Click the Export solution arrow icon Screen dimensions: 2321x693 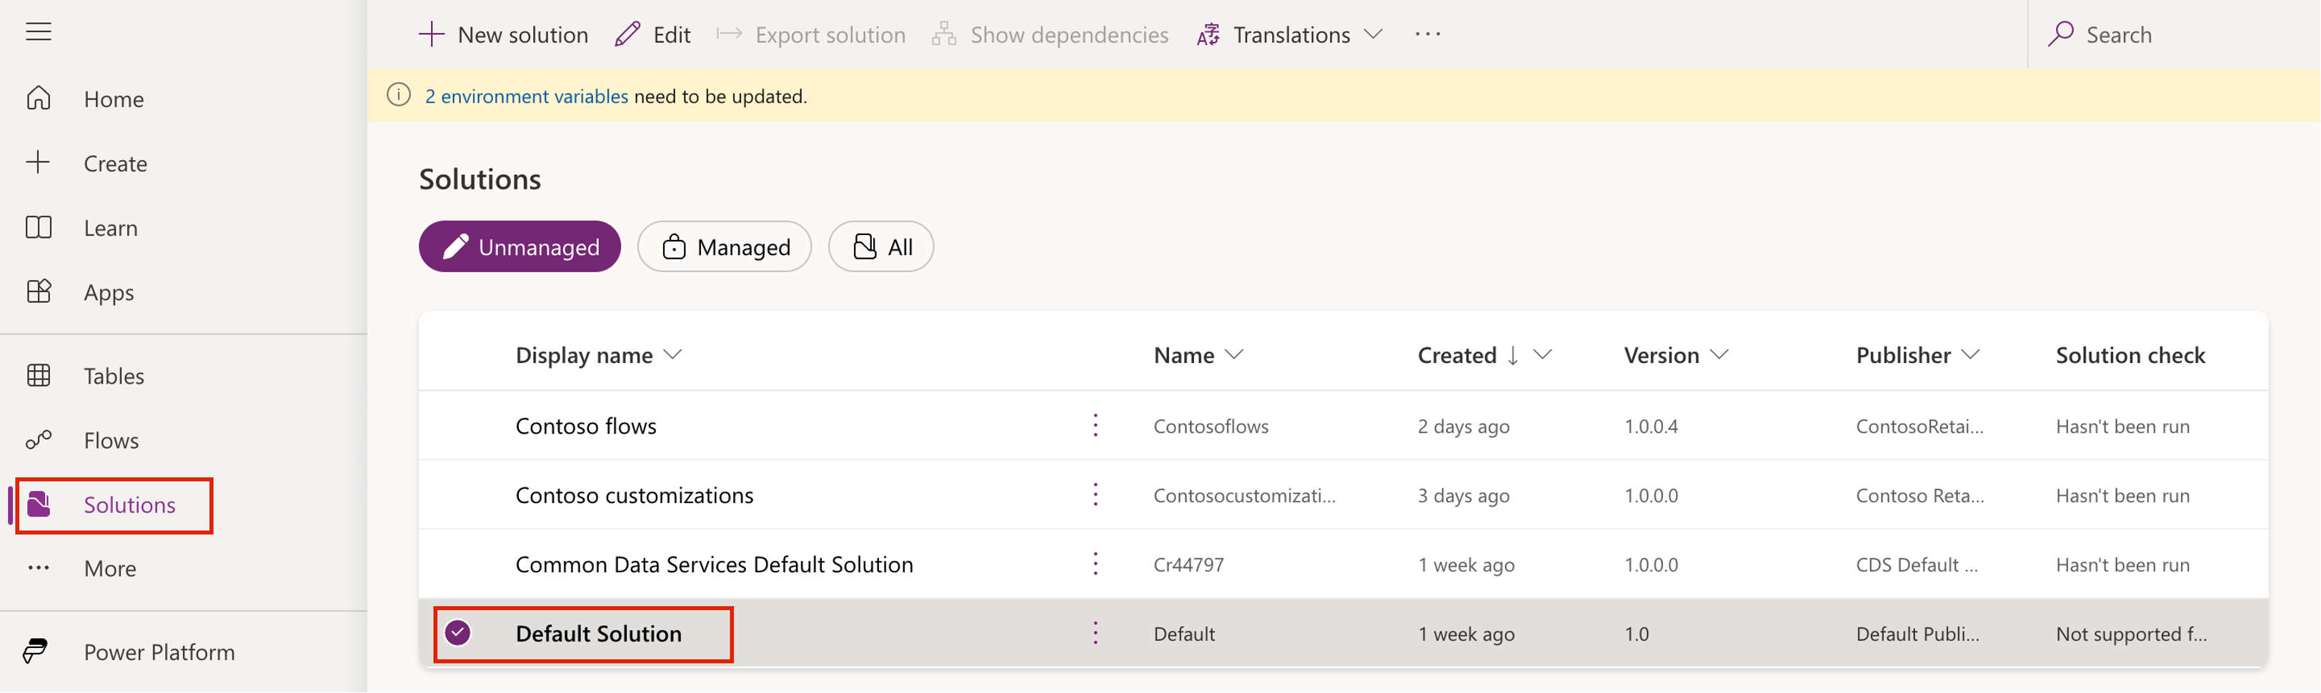coord(729,34)
